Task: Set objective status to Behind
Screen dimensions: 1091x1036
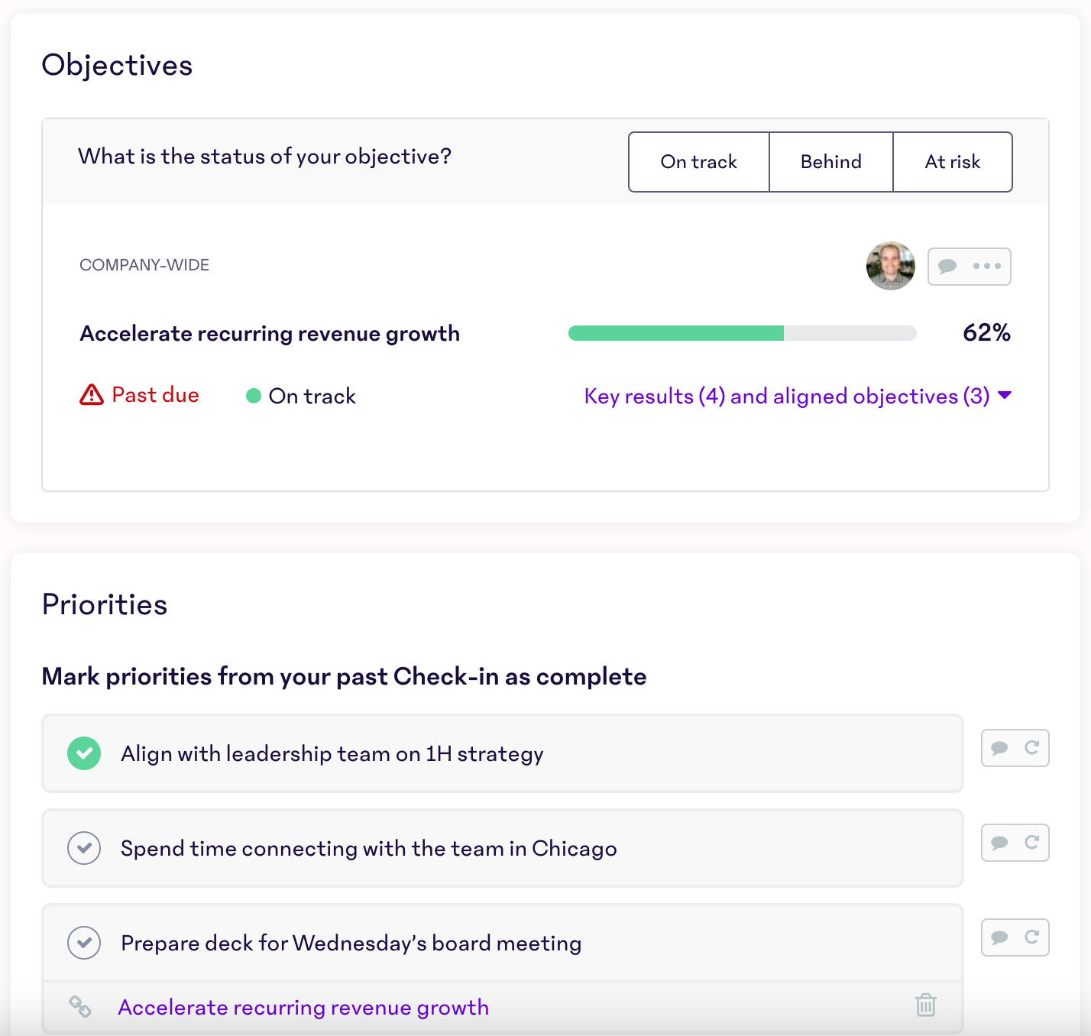Action: point(830,162)
